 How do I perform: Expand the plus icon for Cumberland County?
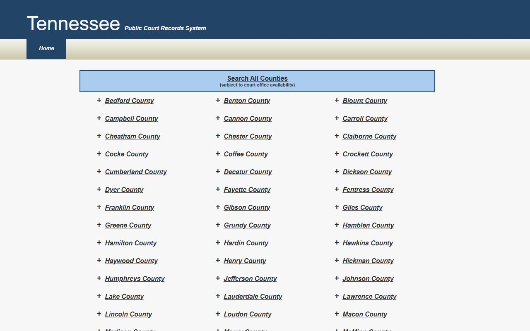tap(99, 172)
